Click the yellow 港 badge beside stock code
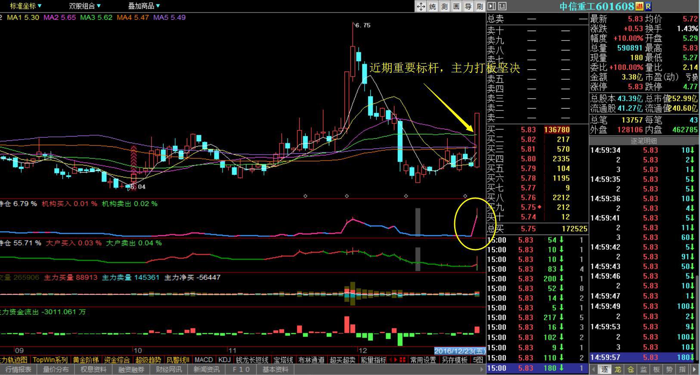The width and height of the screenshot is (700, 375). (639, 6)
